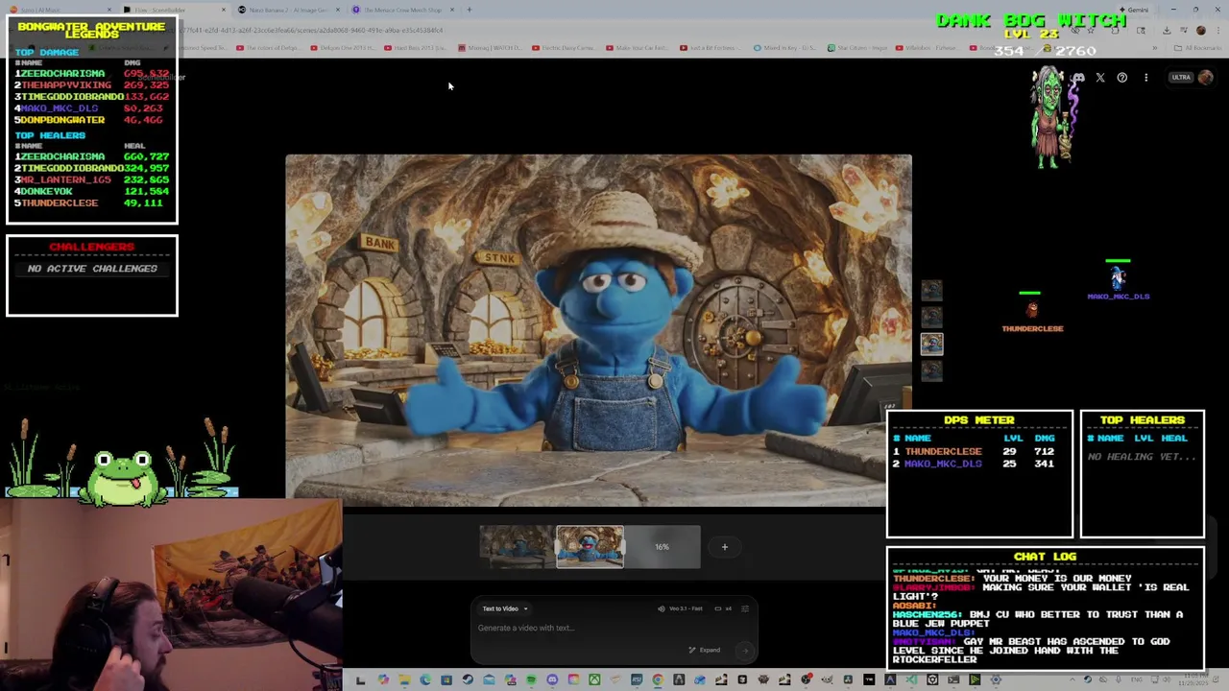Open Steam from the taskbar

tap(468, 680)
